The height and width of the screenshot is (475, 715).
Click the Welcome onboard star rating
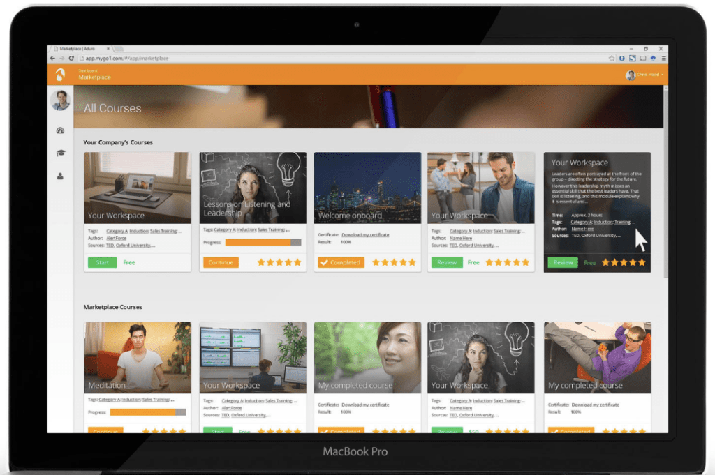(394, 262)
